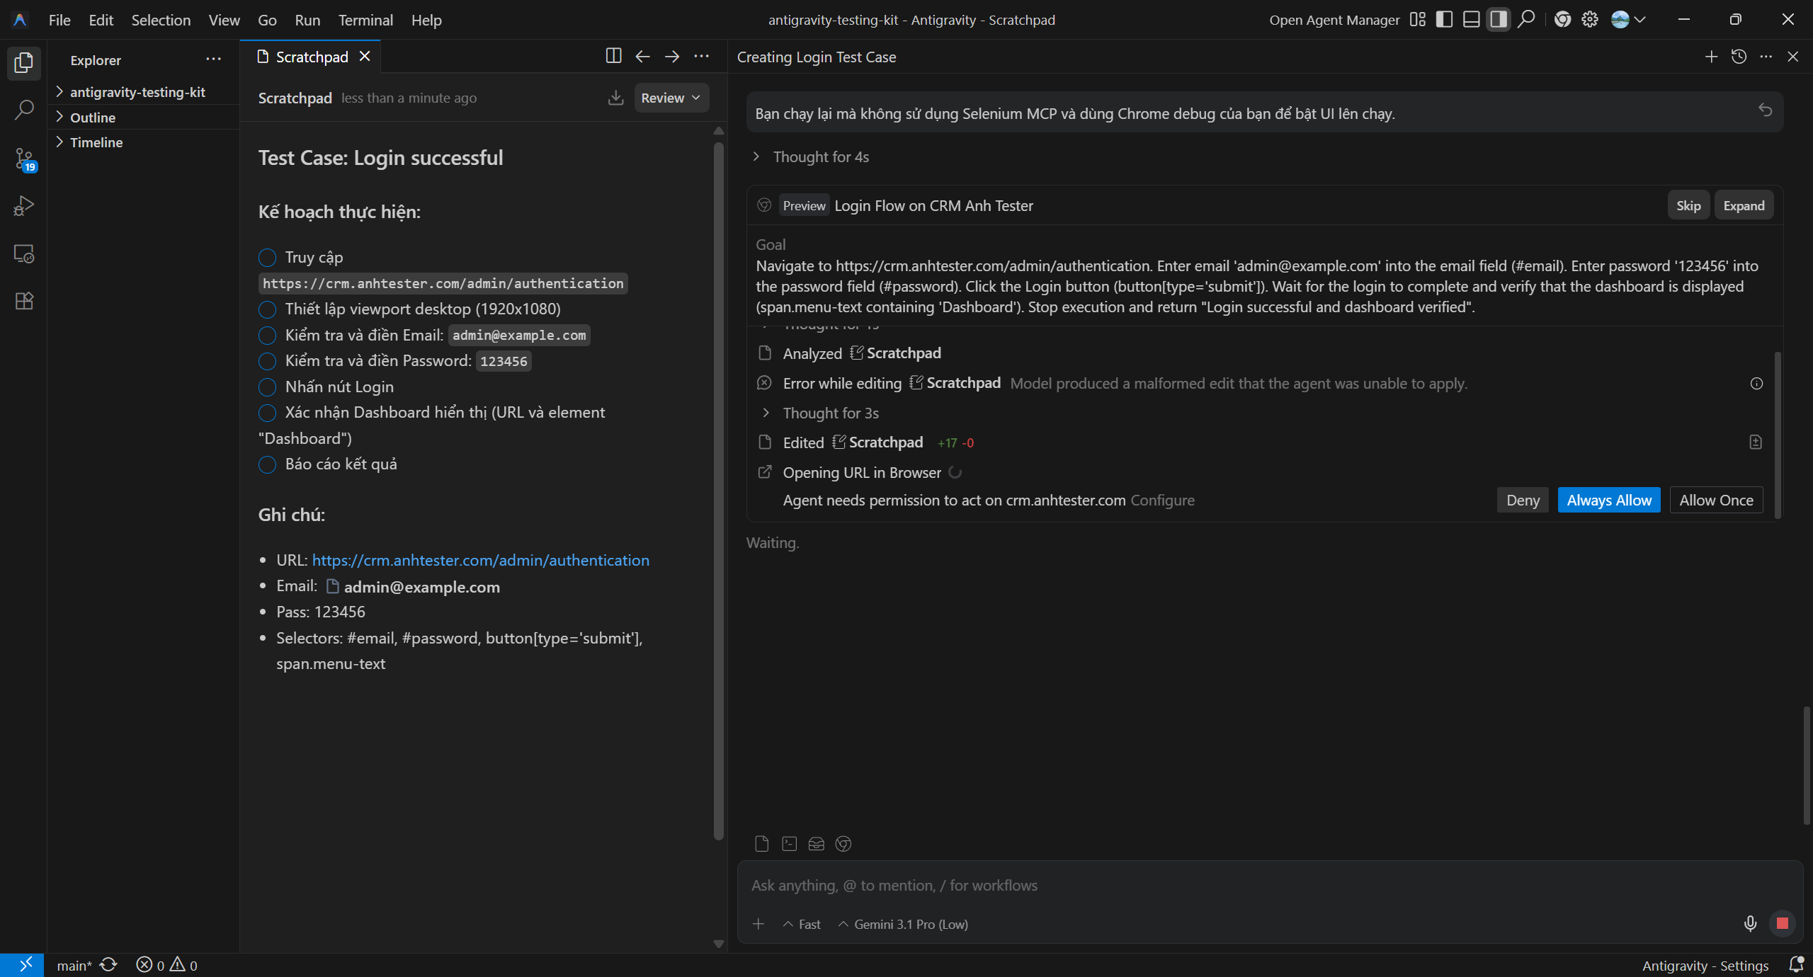This screenshot has height=977, width=1813.
Task: Open the Run and Debug view
Action: click(24, 206)
